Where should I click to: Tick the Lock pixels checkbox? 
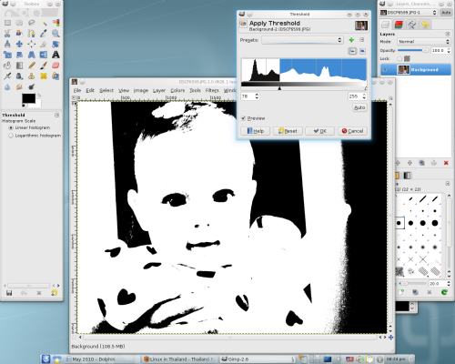pyautogui.click(x=399, y=58)
